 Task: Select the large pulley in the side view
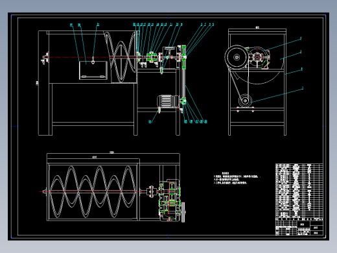tap(237, 57)
